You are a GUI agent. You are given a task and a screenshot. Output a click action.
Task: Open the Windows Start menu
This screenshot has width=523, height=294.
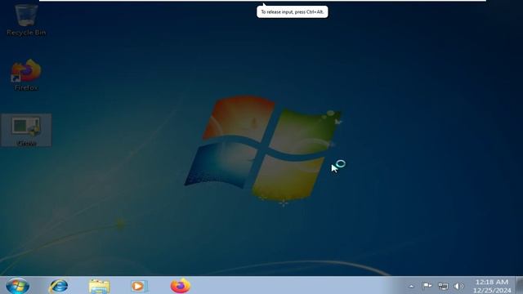coord(17,286)
